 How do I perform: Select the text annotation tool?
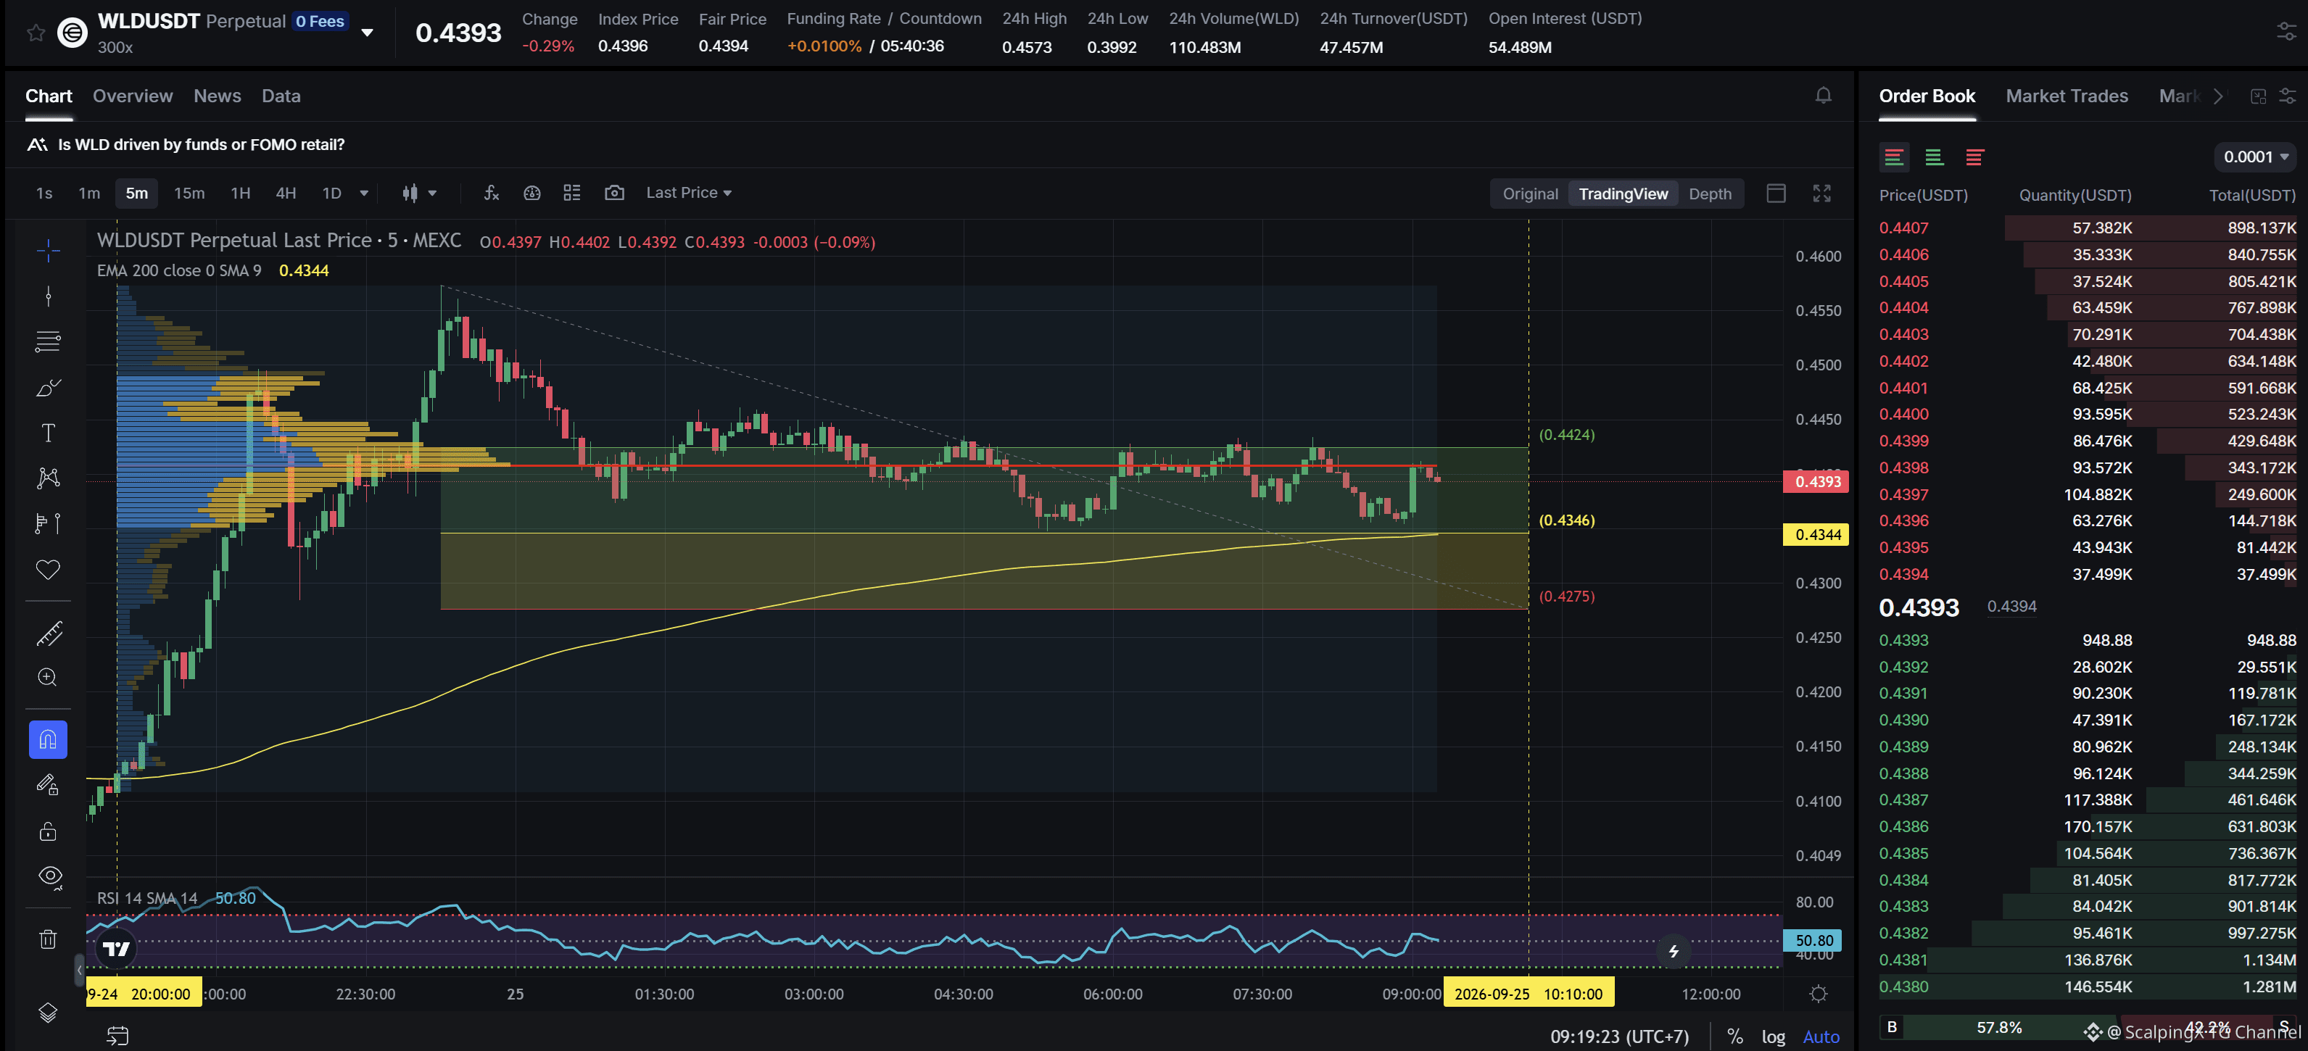pos(49,433)
